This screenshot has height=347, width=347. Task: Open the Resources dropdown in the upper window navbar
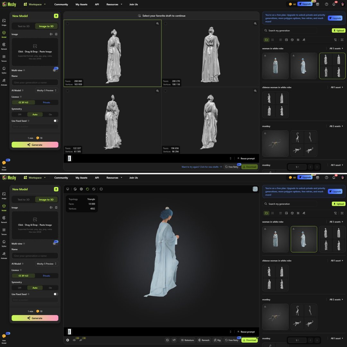click(x=114, y=4)
